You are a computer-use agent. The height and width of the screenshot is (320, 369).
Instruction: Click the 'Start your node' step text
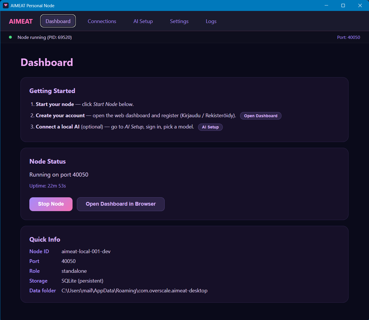(55, 104)
